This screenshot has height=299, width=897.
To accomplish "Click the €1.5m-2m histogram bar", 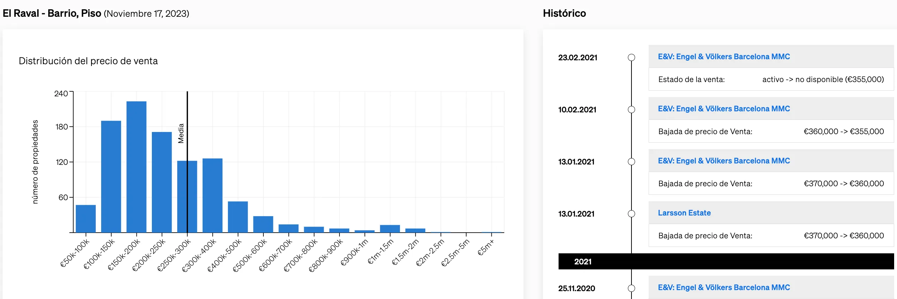I will pyautogui.click(x=415, y=230).
